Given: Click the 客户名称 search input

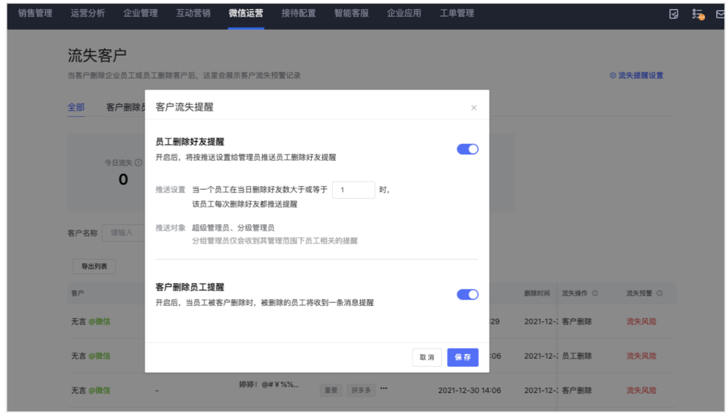Looking at the screenshot, I should click(123, 233).
